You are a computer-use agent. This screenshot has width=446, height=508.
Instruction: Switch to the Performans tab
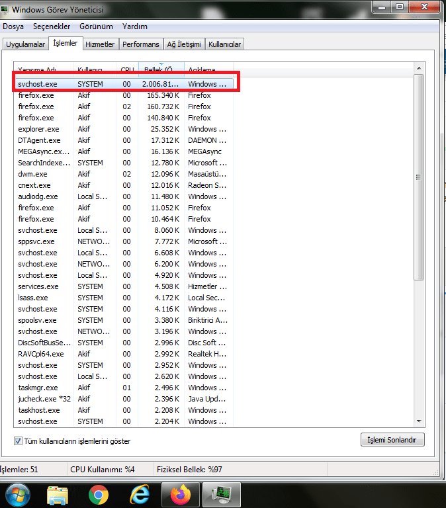coord(141,44)
